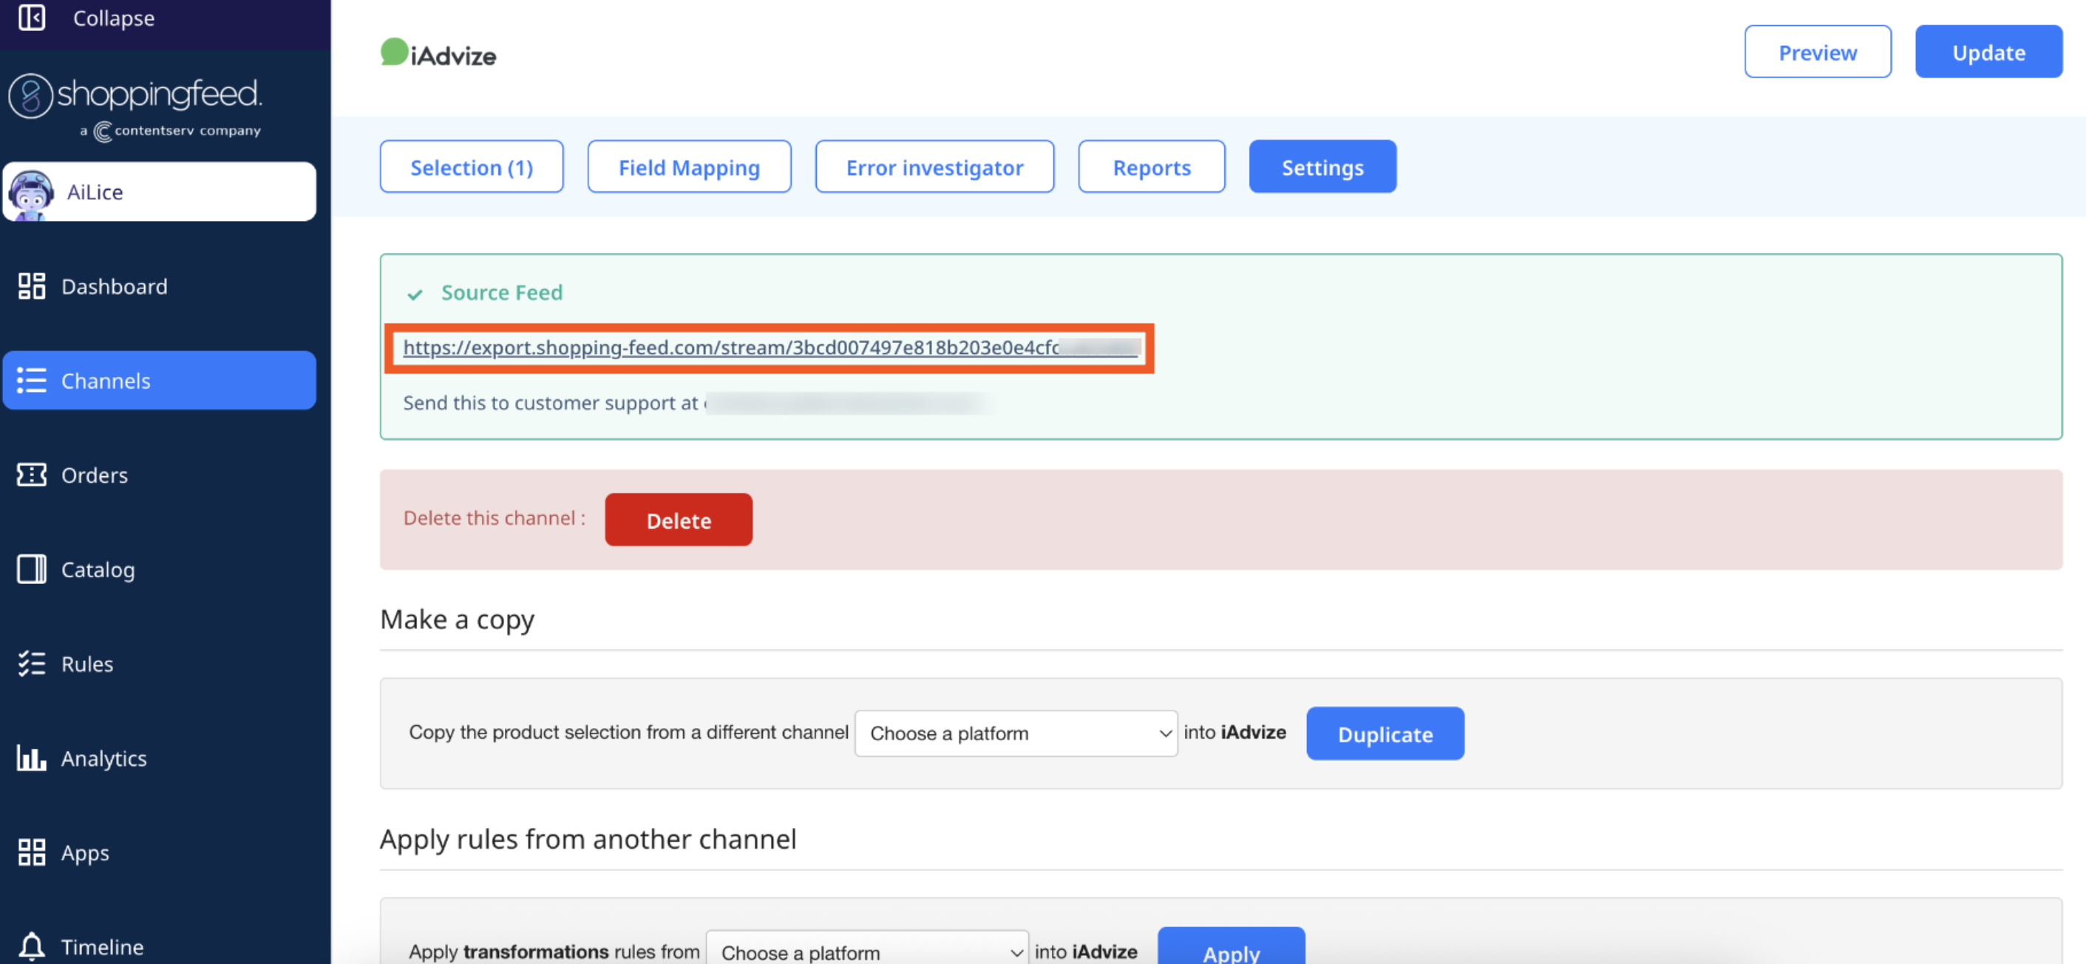The image size is (2086, 964).
Task: Click the Dashboard grid icon
Action: [x=32, y=287]
